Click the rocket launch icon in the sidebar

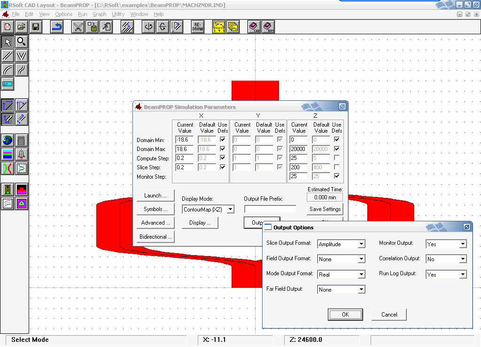[22, 154]
